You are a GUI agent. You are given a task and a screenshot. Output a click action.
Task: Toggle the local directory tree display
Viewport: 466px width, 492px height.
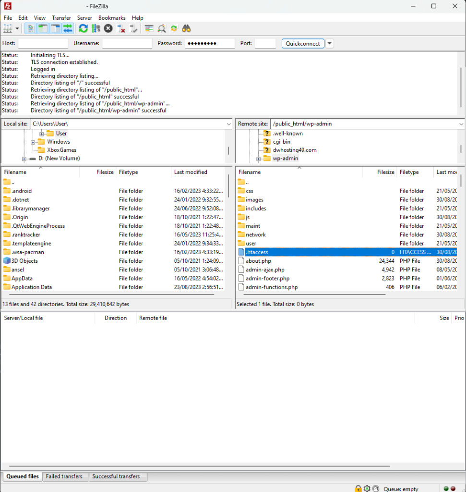click(43, 28)
